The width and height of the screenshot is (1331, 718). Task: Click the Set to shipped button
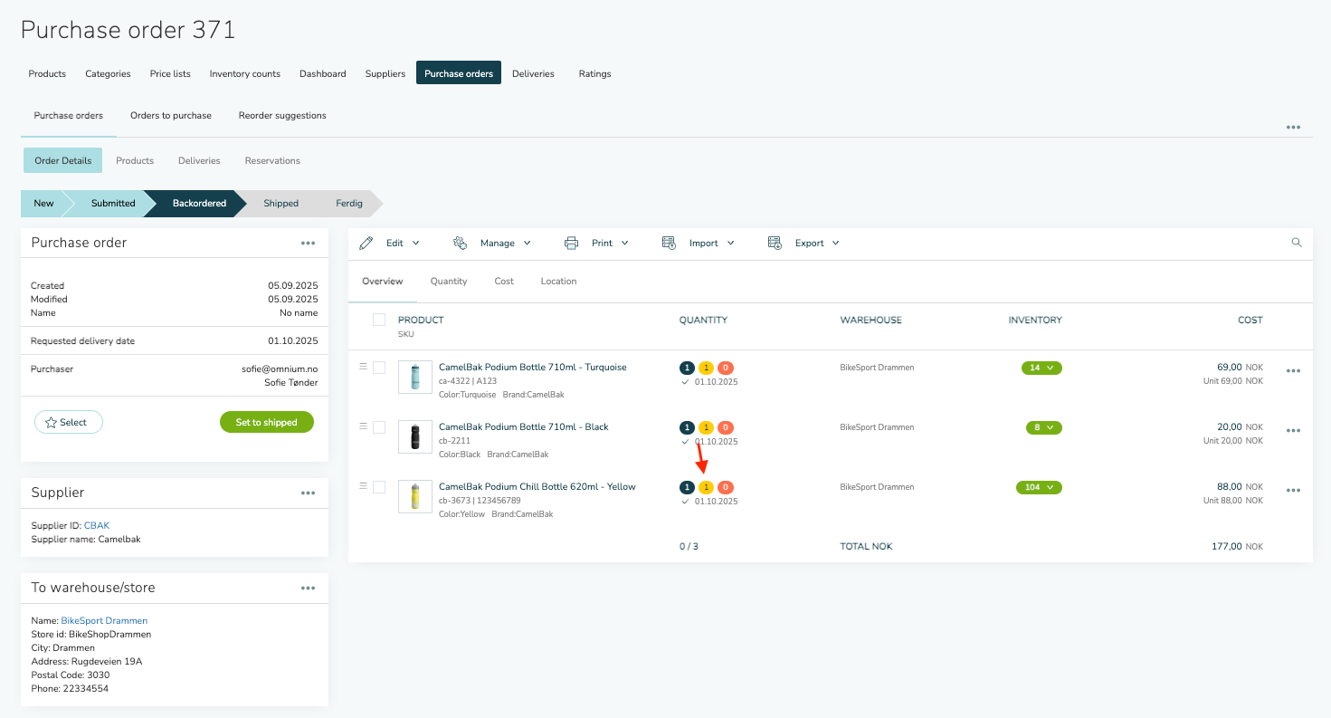pyautogui.click(x=267, y=422)
